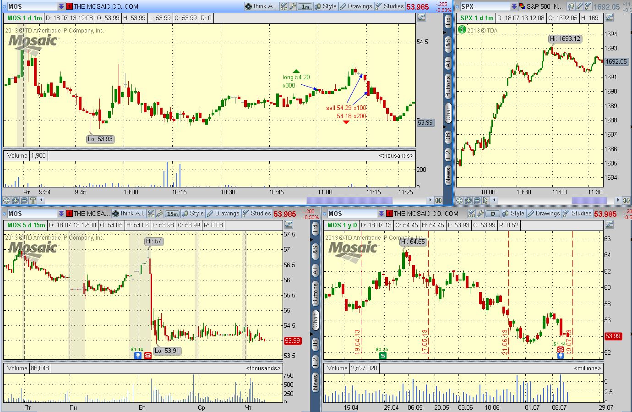Screen dimensions: 632x412
Task: Click zoom in magnifier under SPX chart
Action: point(469,200)
